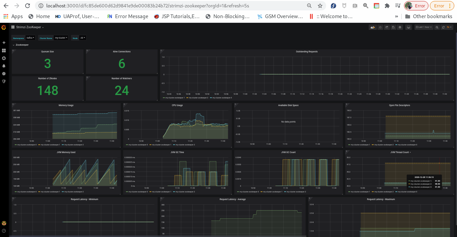This screenshot has width=457, height=237.
Task: Open the Last 1 hour time range picker
Action: 423,27
